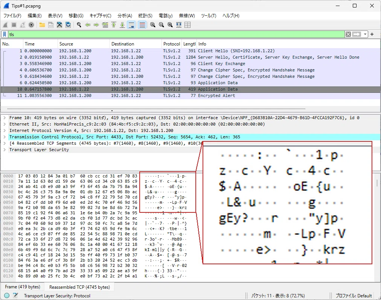Select packet 11 Encrypted Alert row
Viewport: 381px width, 300px height.
pyautogui.click(x=190, y=95)
